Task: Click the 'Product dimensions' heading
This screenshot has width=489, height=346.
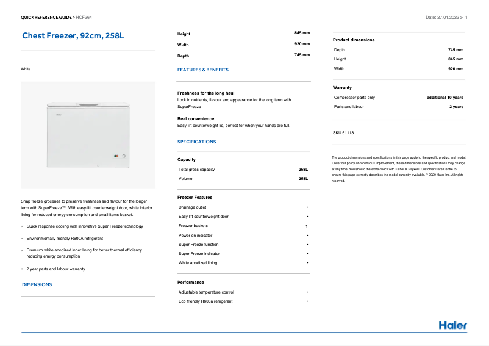Action: [354, 40]
